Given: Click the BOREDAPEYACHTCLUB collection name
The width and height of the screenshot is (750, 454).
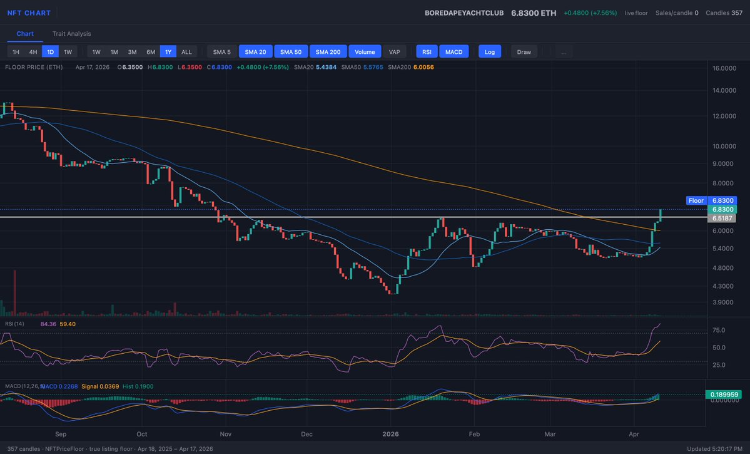Looking at the screenshot, I should 464,13.
